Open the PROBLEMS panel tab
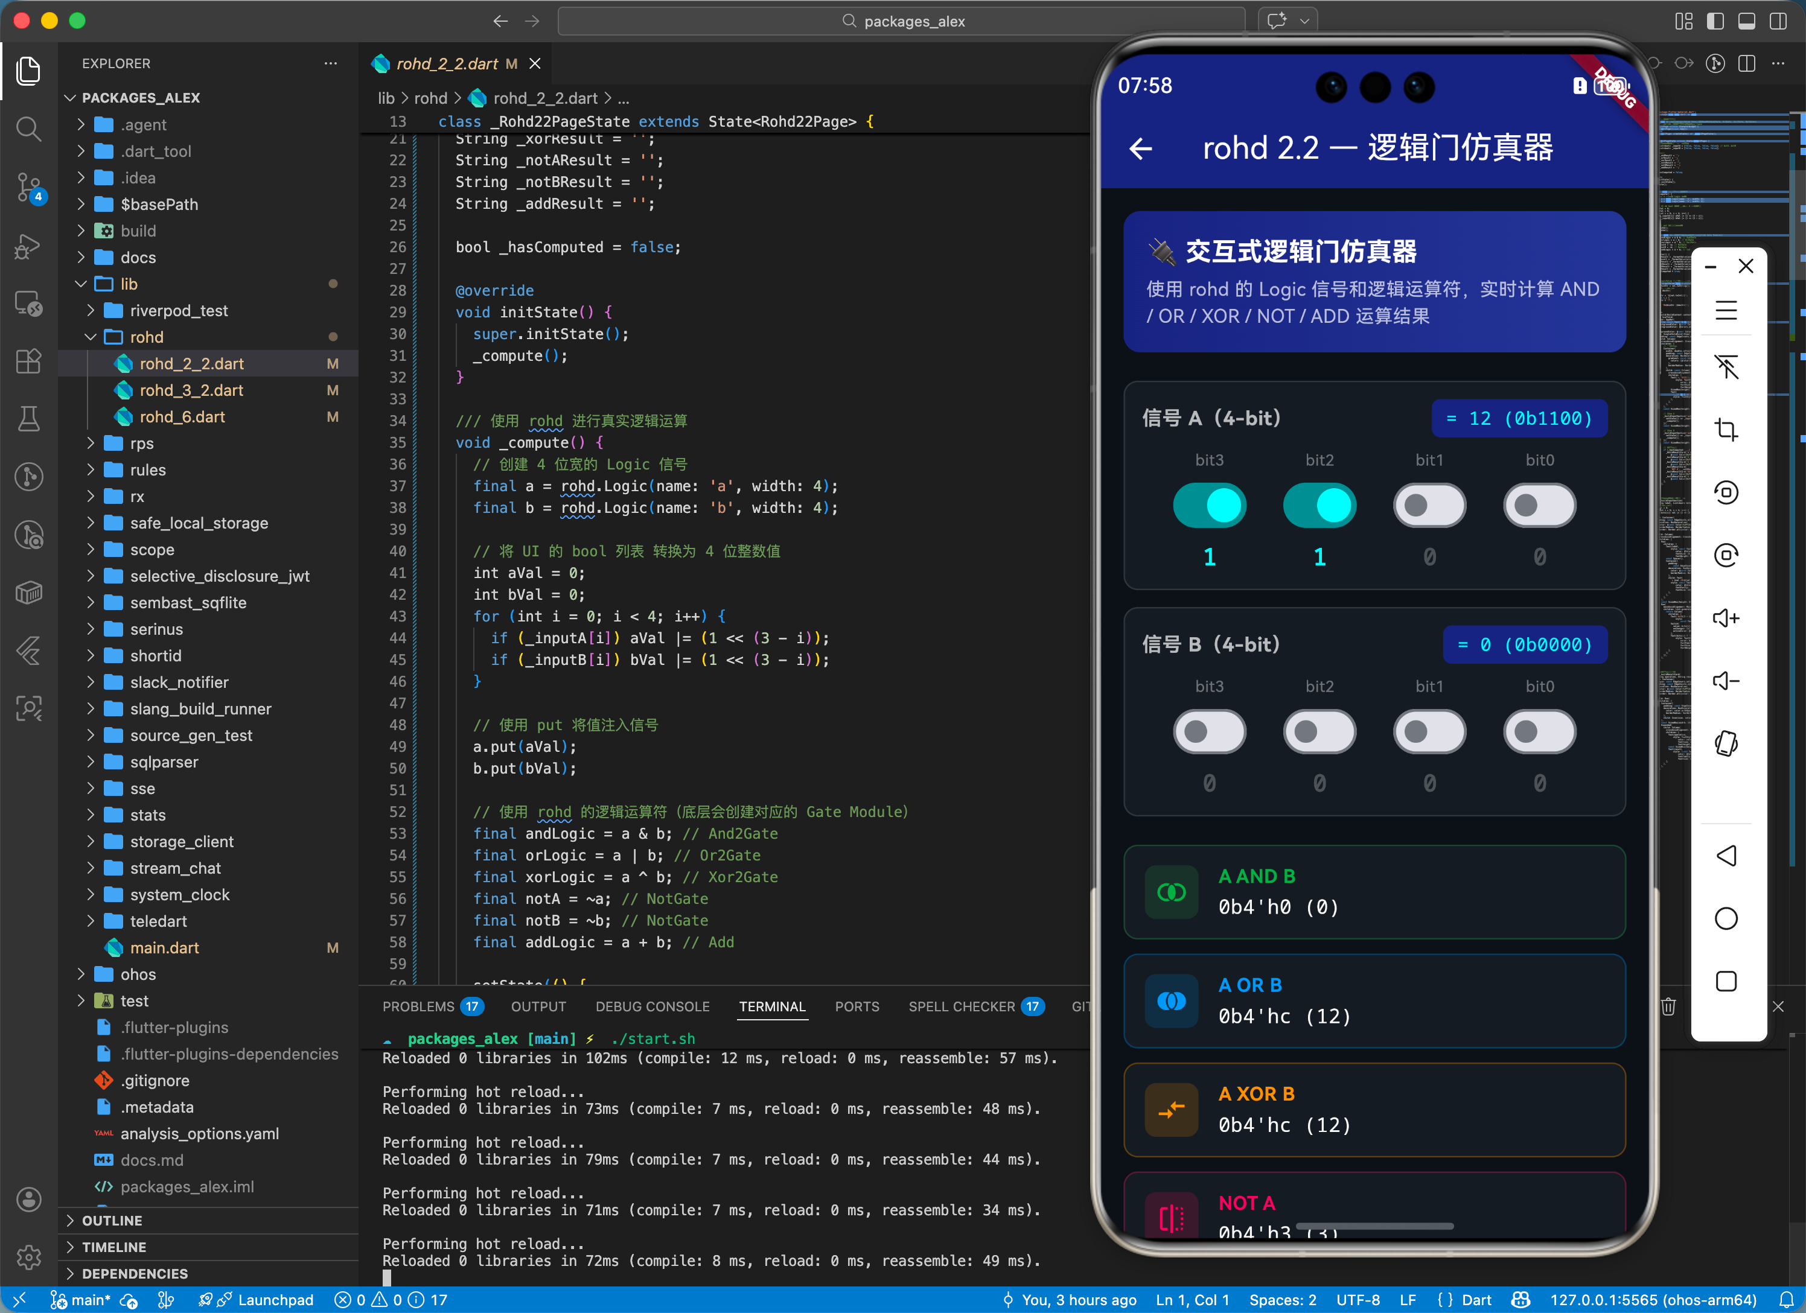Viewport: 1806px width, 1313px height. point(418,1006)
